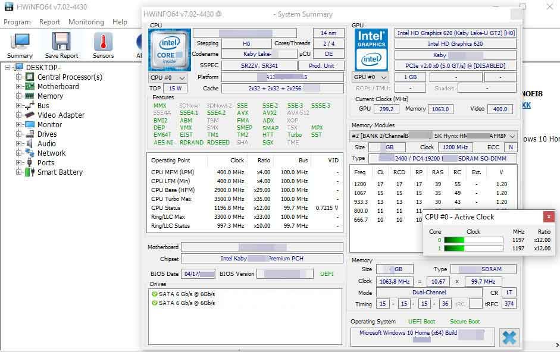Select the CPU Status row
The image size is (560, 352).
(245, 208)
